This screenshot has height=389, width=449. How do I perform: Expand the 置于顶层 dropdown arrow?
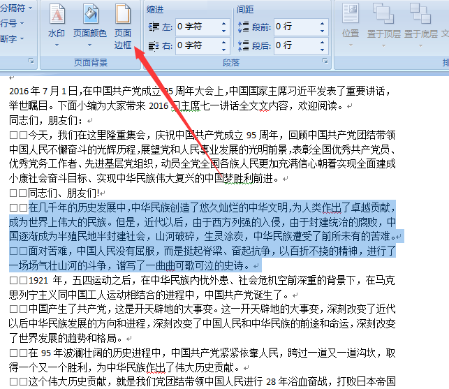click(383, 45)
